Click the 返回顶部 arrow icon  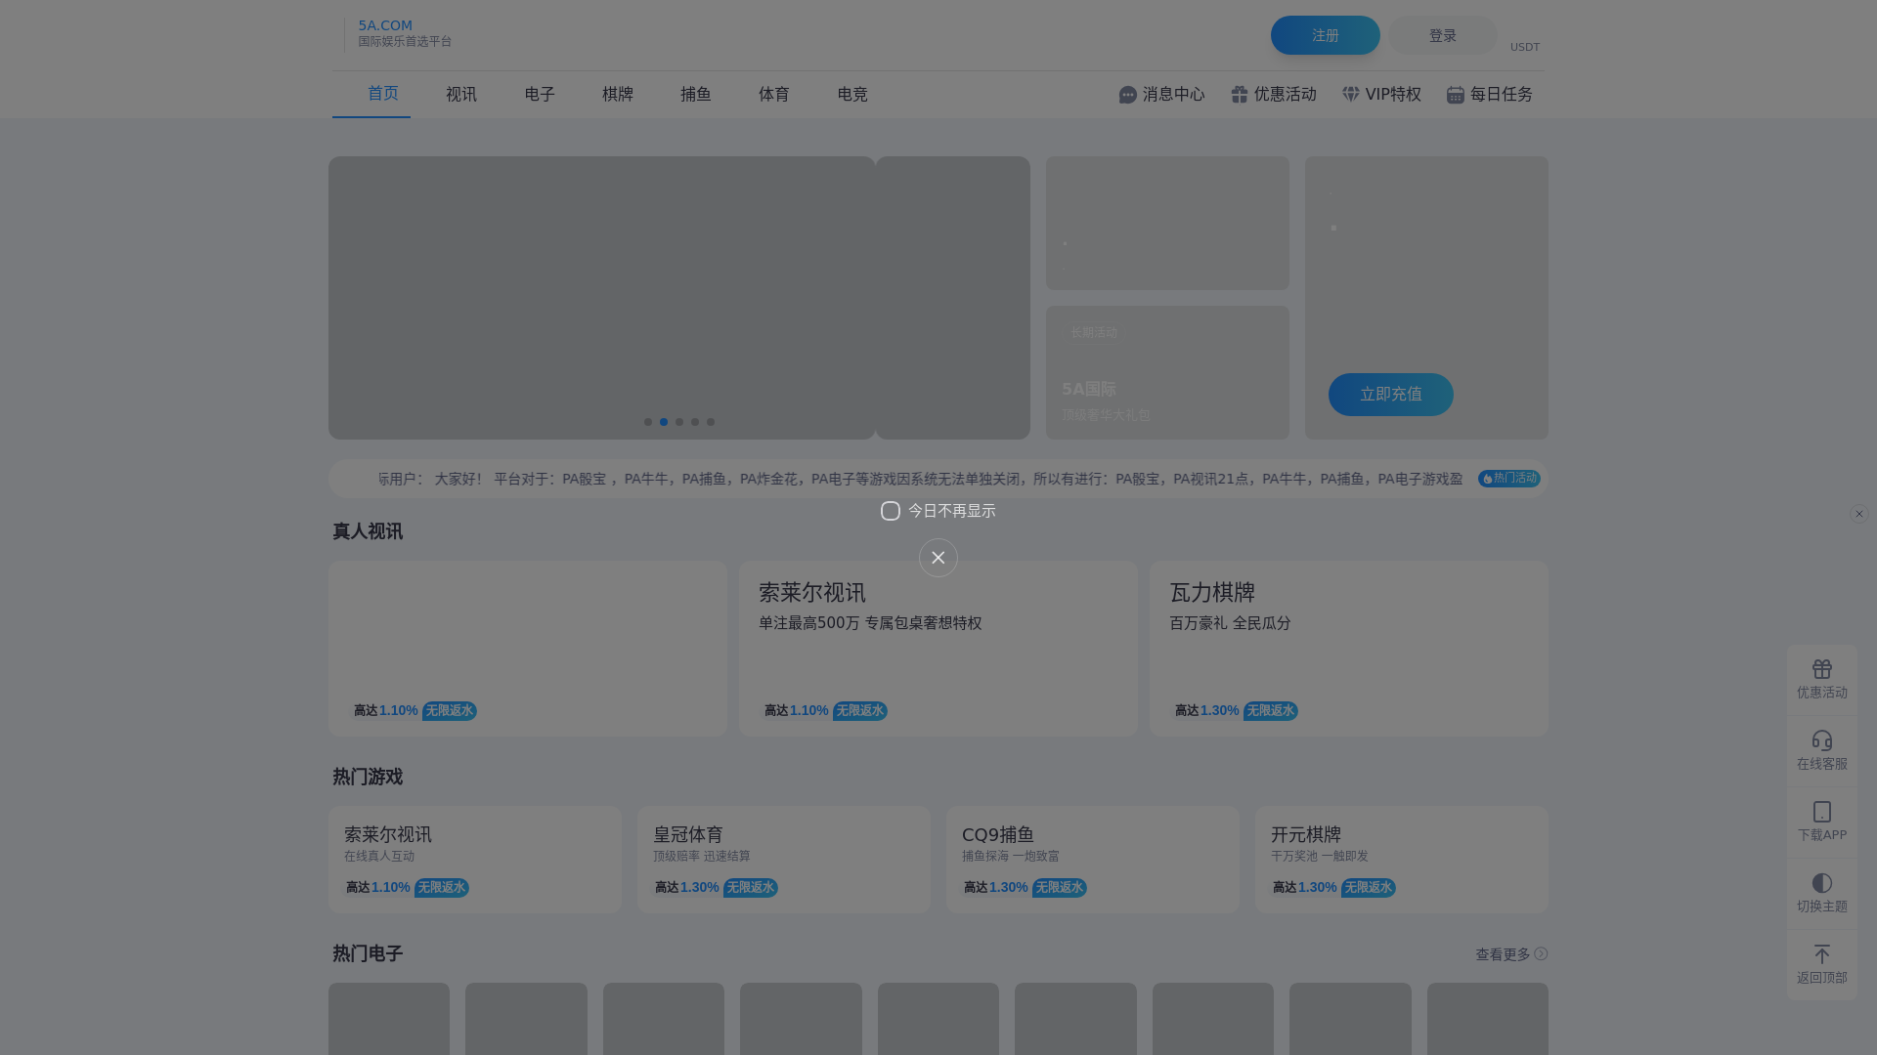pos(1821,954)
